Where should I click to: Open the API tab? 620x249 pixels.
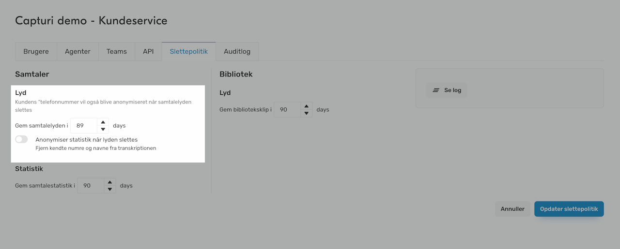148,52
